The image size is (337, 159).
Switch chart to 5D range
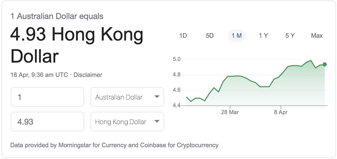[210, 36]
